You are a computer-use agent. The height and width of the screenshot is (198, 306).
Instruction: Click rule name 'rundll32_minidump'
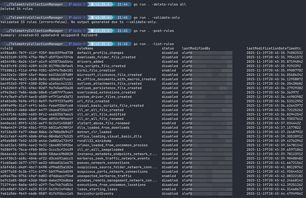[x=94, y=141]
